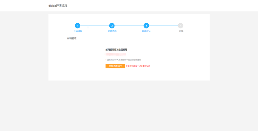Click the 邮箱验证 section heading

tap(72, 38)
